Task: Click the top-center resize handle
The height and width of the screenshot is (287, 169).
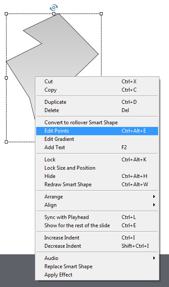Action: 54,14
